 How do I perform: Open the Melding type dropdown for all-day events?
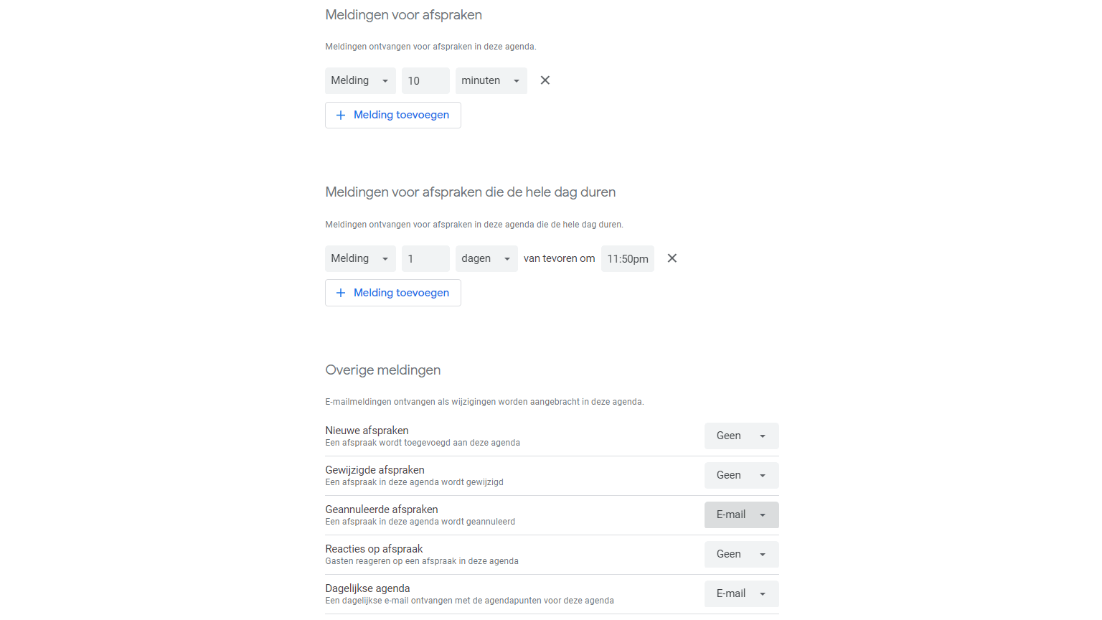pyautogui.click(x=360, y=258)
